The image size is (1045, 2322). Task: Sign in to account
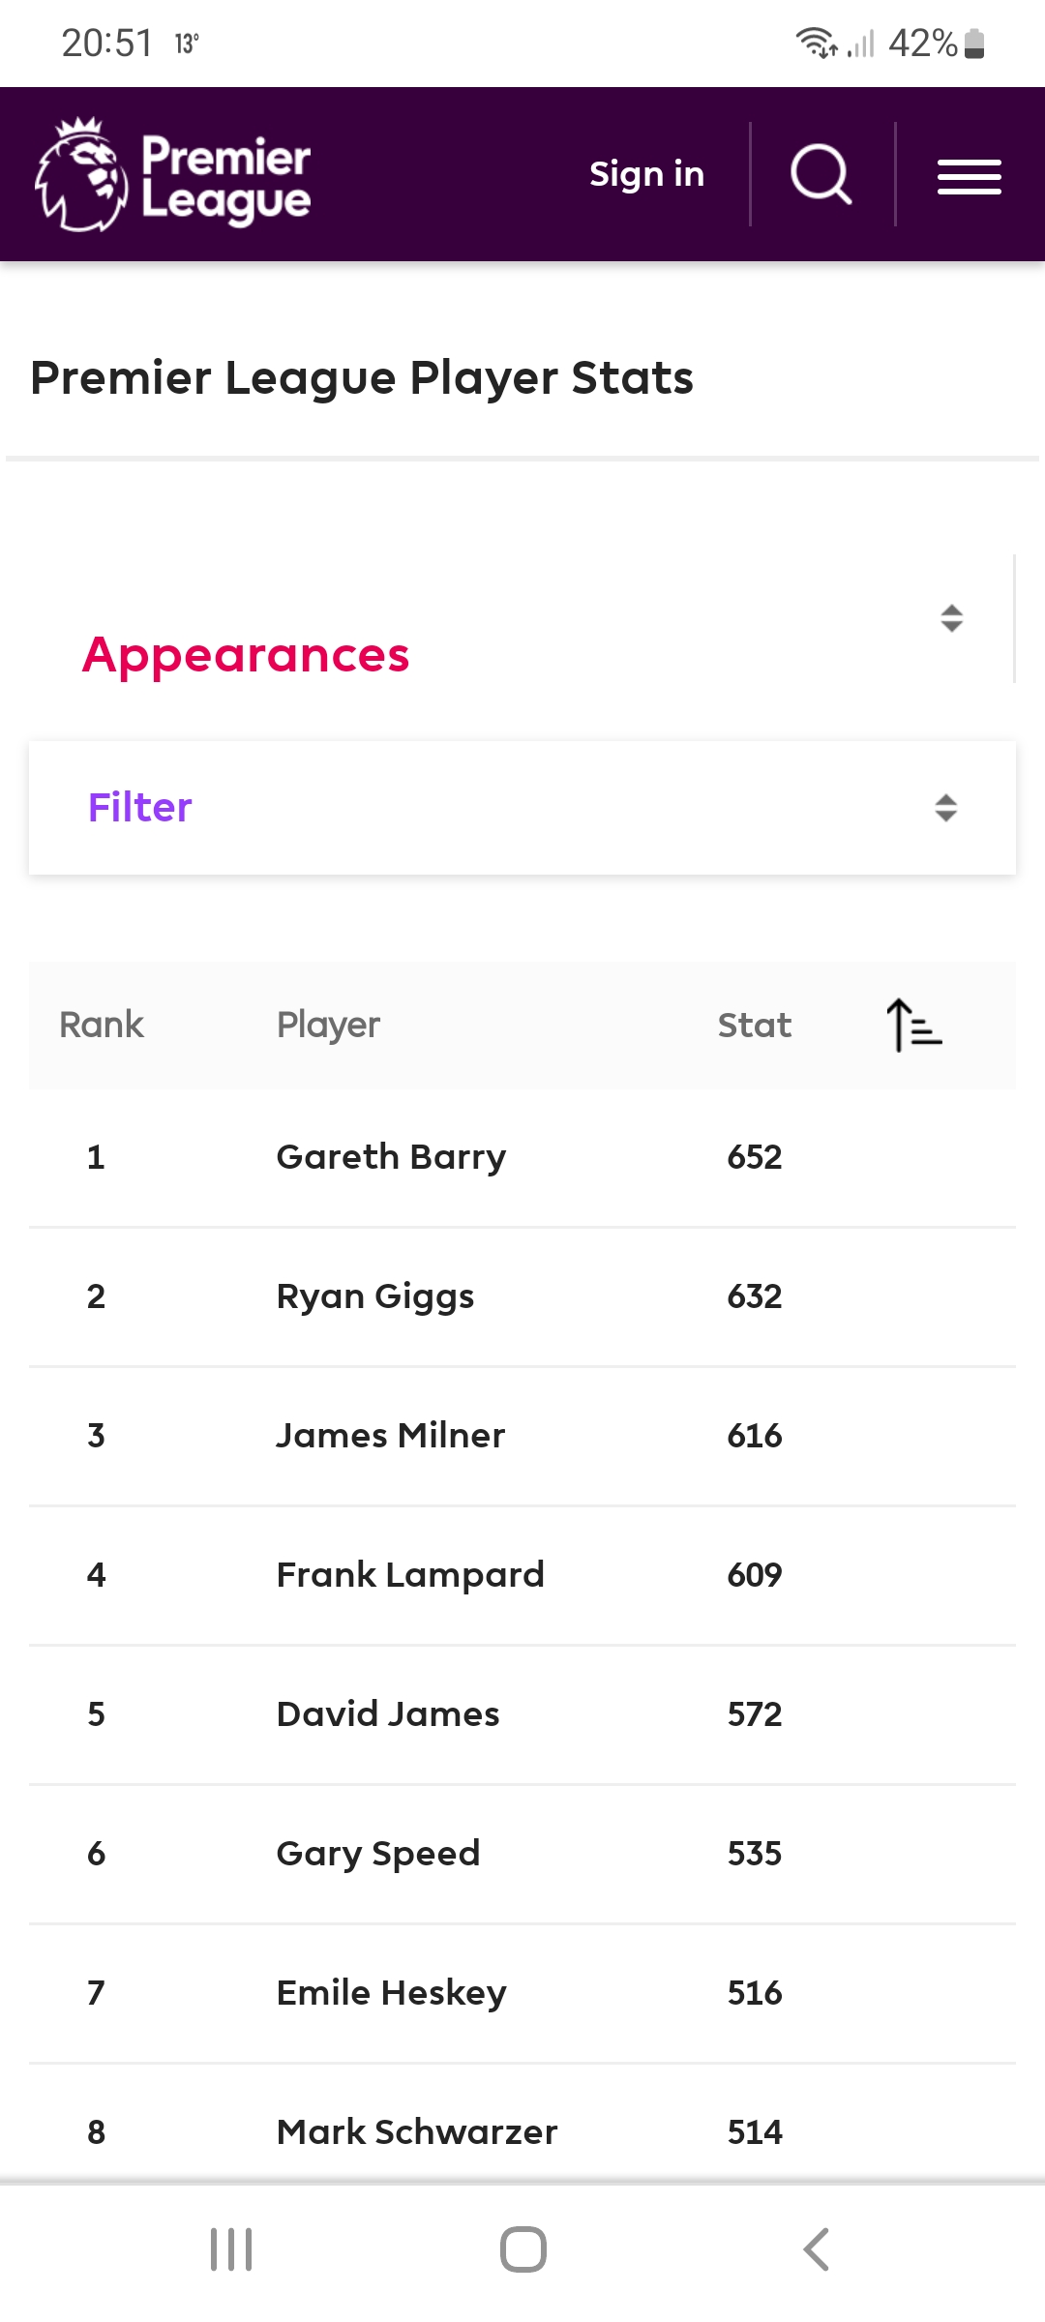(x=646, y=174)
